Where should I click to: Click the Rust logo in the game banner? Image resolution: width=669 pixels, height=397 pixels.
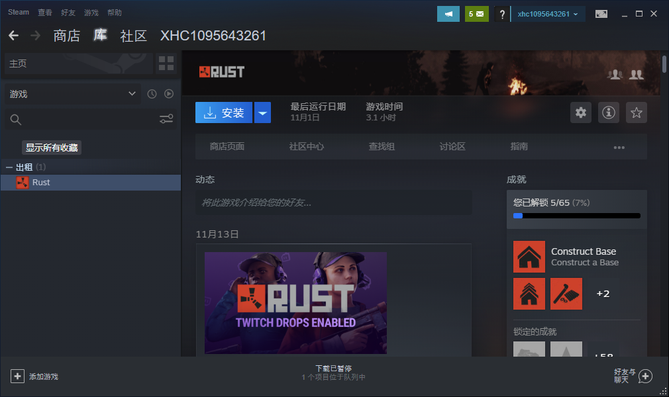point(222,71)
